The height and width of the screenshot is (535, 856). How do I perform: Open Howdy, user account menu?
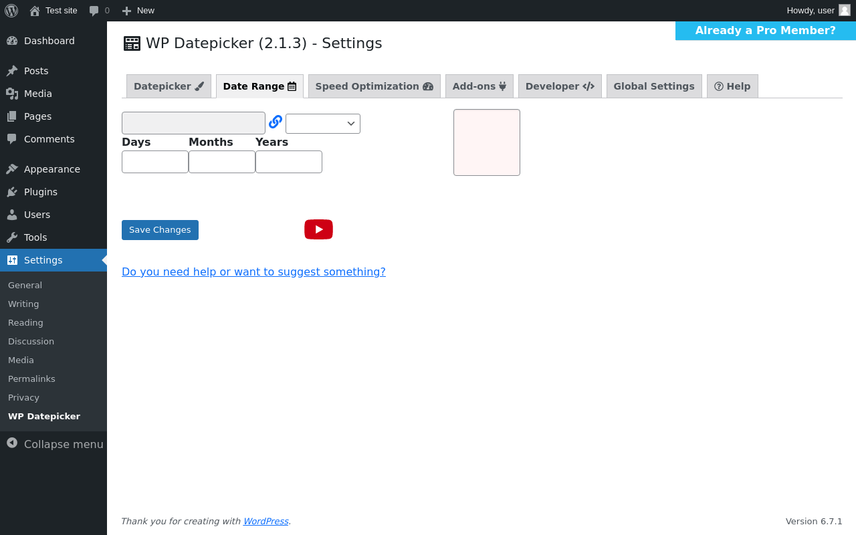pyautogui.click(x=818, y=11)
